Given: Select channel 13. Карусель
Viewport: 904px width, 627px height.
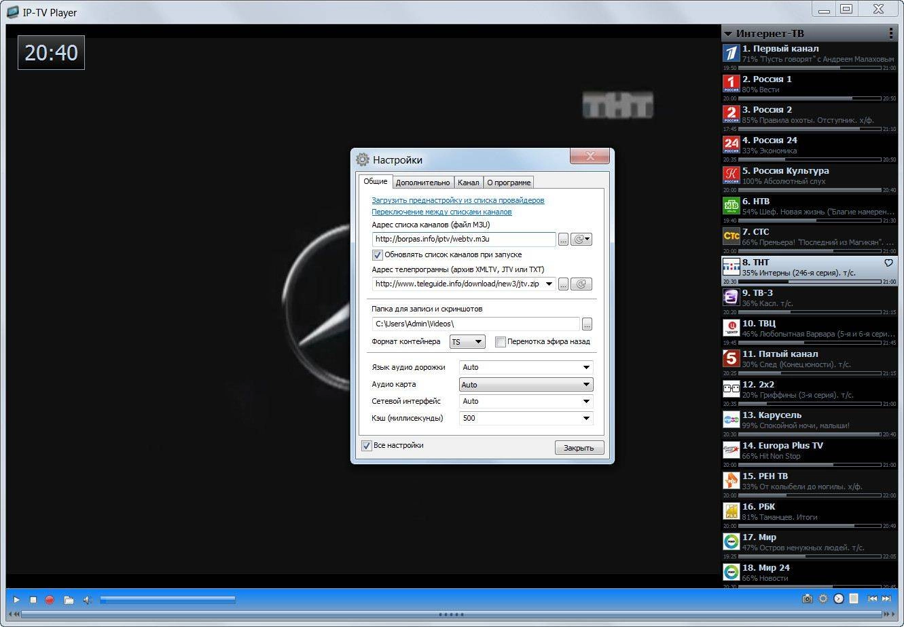Looking at the screenshot, I should coord(810,424).
